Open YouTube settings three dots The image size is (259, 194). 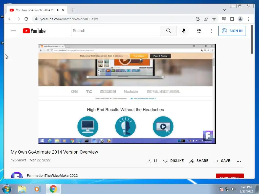[211, 31]
